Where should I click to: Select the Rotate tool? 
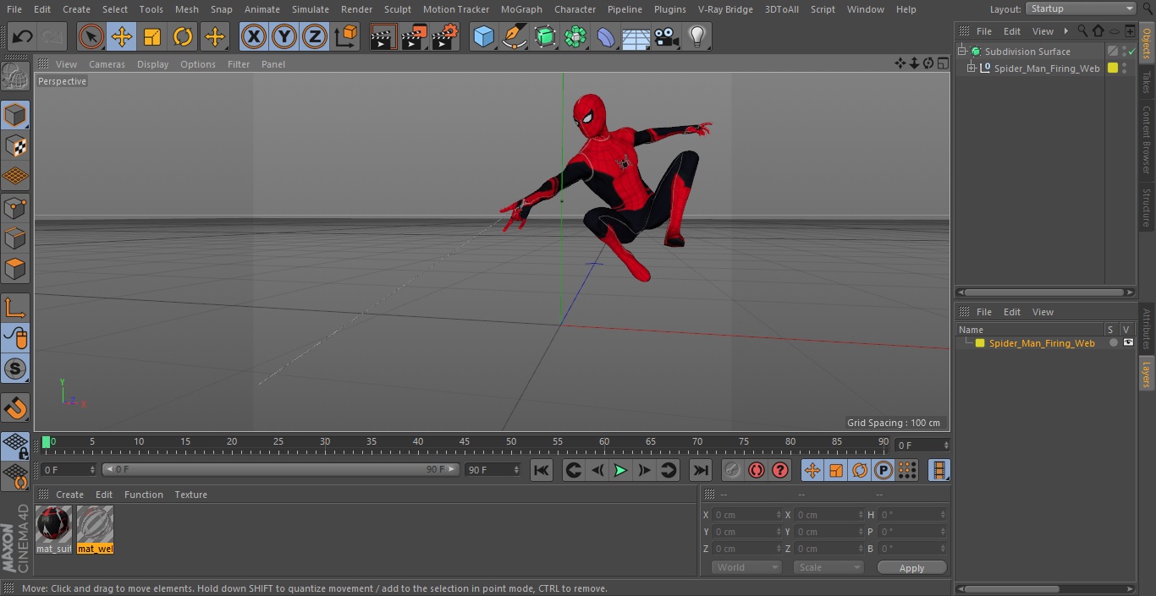[x=183, y=37]
